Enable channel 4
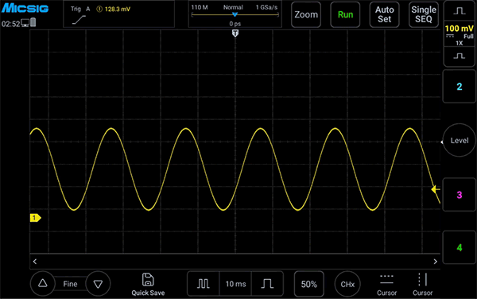477x299 pixels. tap(460, 247)
